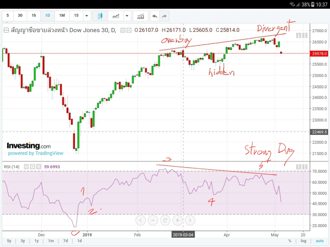Undo the last chart action
This screenshot has height=247, width=330.
click(x=155, y=16)
